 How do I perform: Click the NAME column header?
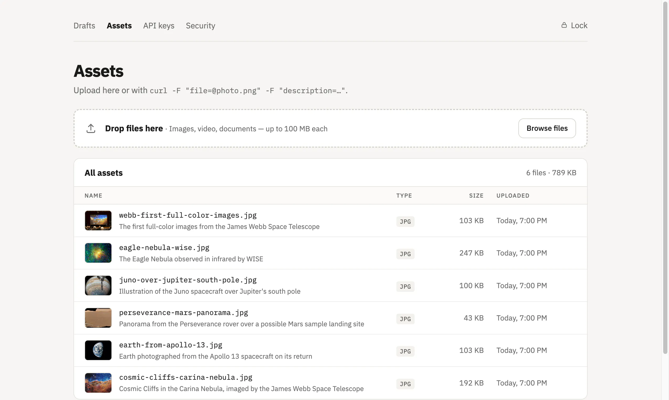coord(93,196)
